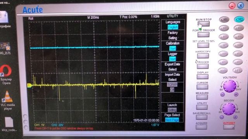Click the FORCE TRIGGER button

click(x=203, y=35)
